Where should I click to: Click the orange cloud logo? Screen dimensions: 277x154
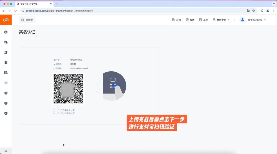[6, 20]
